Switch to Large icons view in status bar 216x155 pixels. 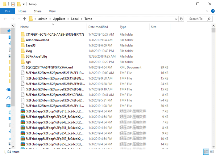coord(211,152)
